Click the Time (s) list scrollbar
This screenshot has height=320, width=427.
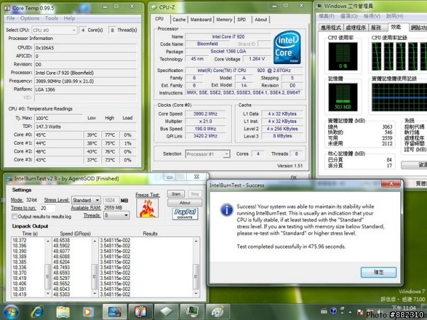pyautogui.click(x=47, y=267)
